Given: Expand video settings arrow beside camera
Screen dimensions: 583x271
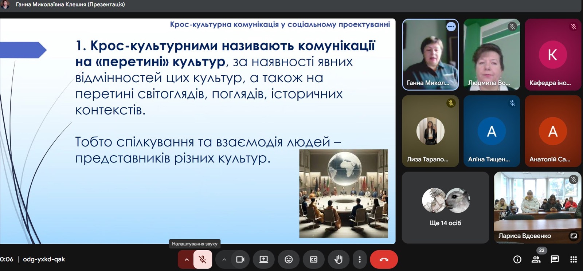Looking at the screenshot, I should click(224, 259).
